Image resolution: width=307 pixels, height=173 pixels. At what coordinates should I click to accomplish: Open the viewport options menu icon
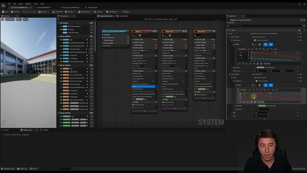(x=2, y=19)
